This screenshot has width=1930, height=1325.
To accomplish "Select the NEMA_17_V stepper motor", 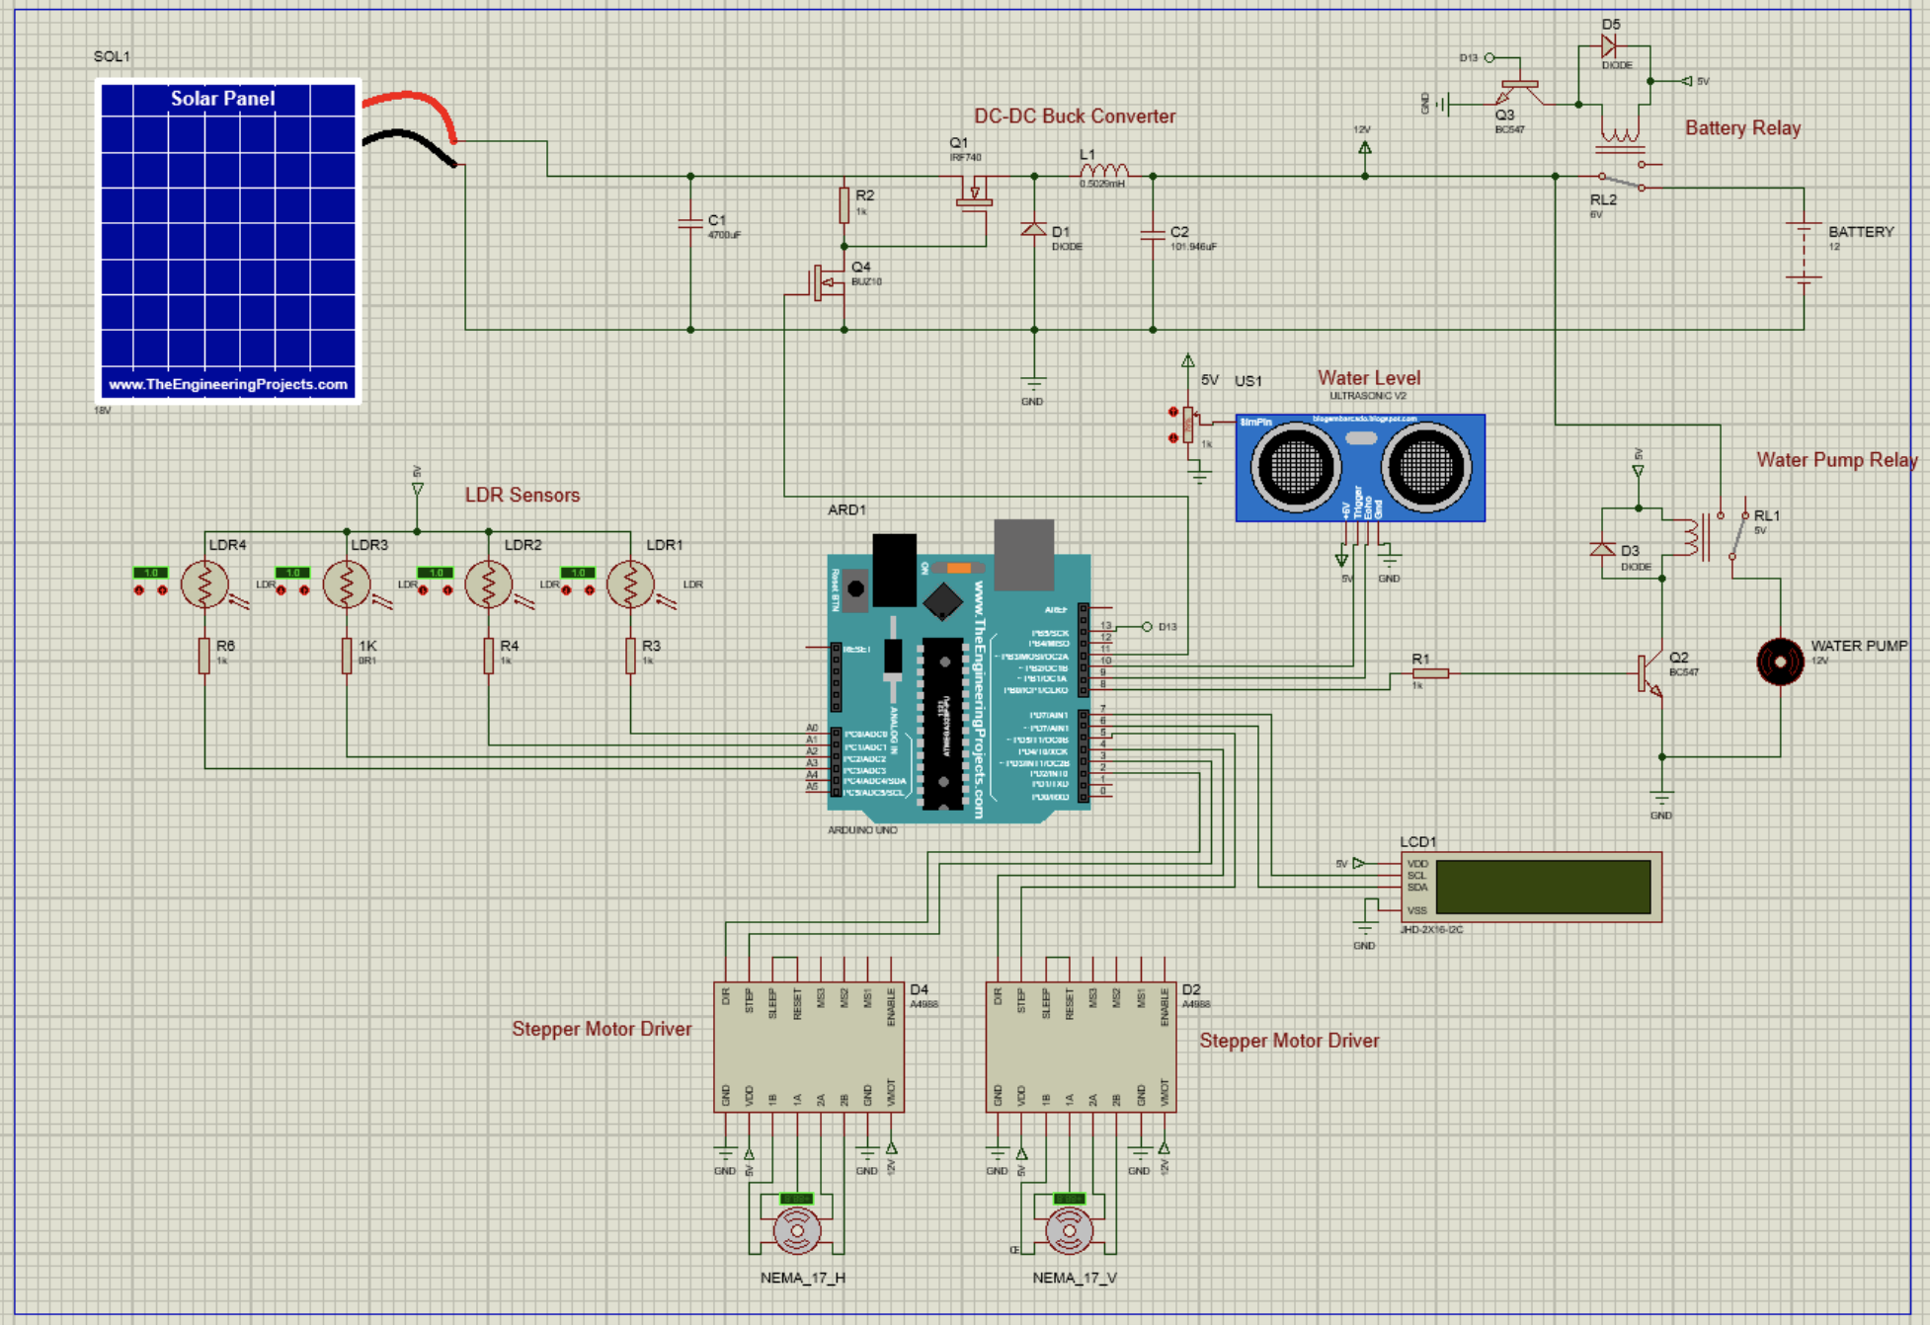I will point(1069,1230).
